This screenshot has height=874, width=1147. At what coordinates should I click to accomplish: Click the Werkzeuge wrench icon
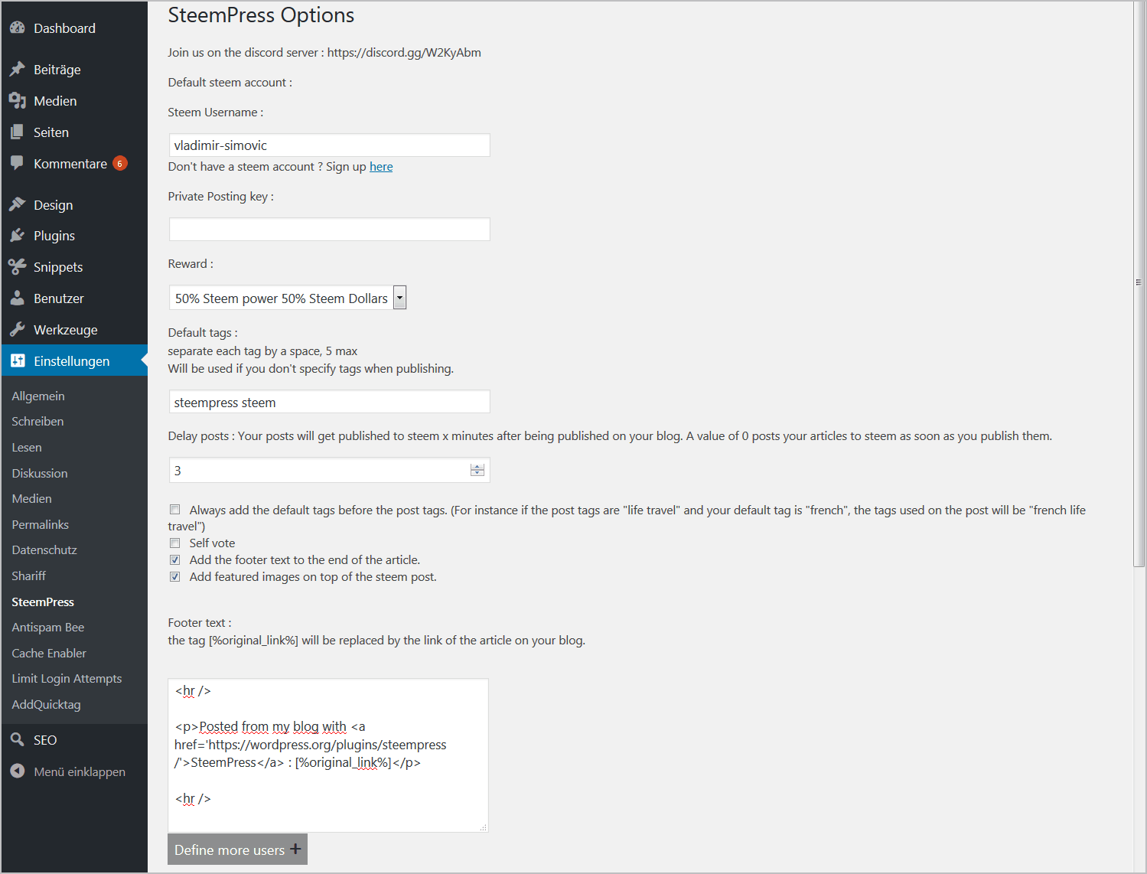point(18,329)
